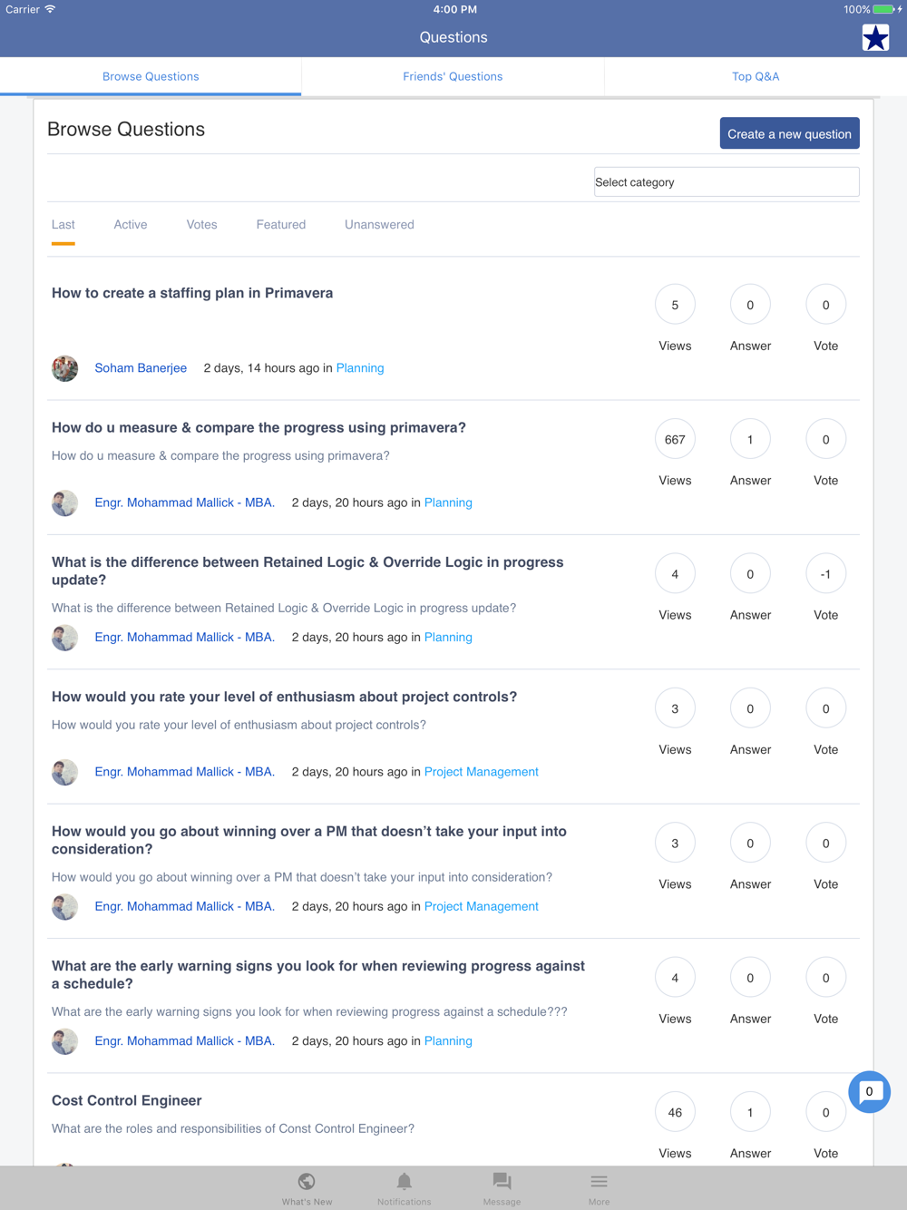Tap Soham Banerjee's profile avatar
The height and width of the screenshot is (1210, 907).
[65, 368]
